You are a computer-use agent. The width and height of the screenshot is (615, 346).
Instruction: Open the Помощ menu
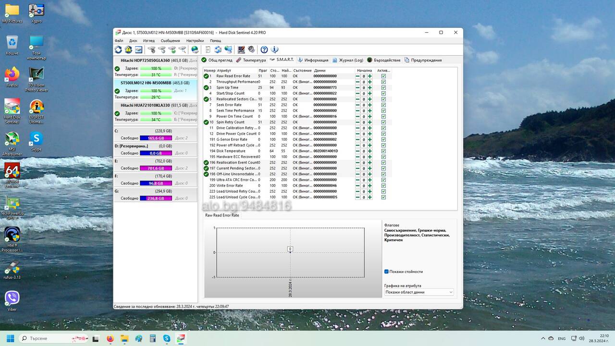215,41
